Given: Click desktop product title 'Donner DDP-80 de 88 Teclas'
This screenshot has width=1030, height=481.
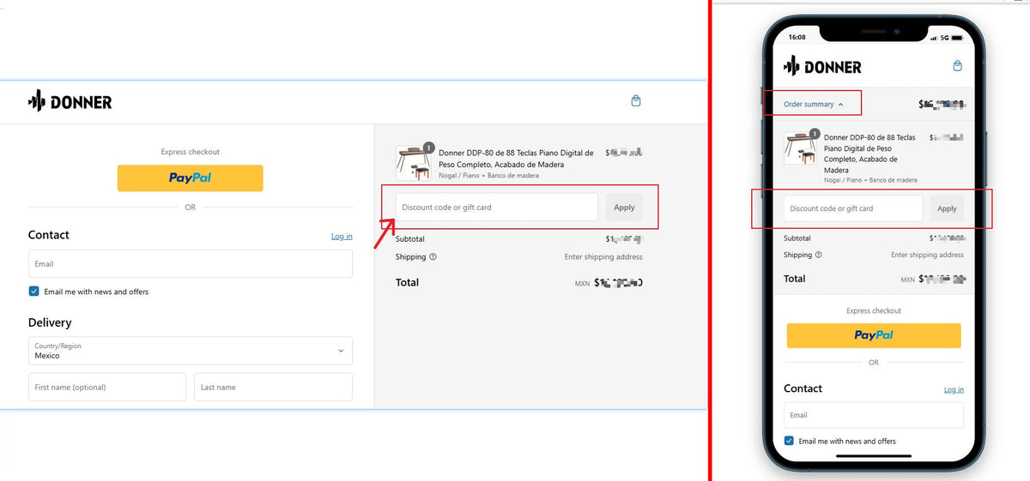Looking at the screenshot, I should (x=516, y=158).
